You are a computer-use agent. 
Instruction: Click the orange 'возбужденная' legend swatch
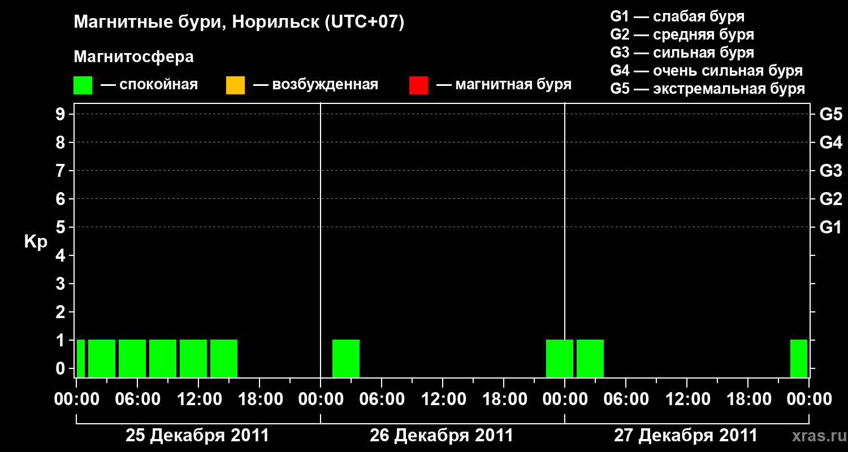(x=235, y=85)
